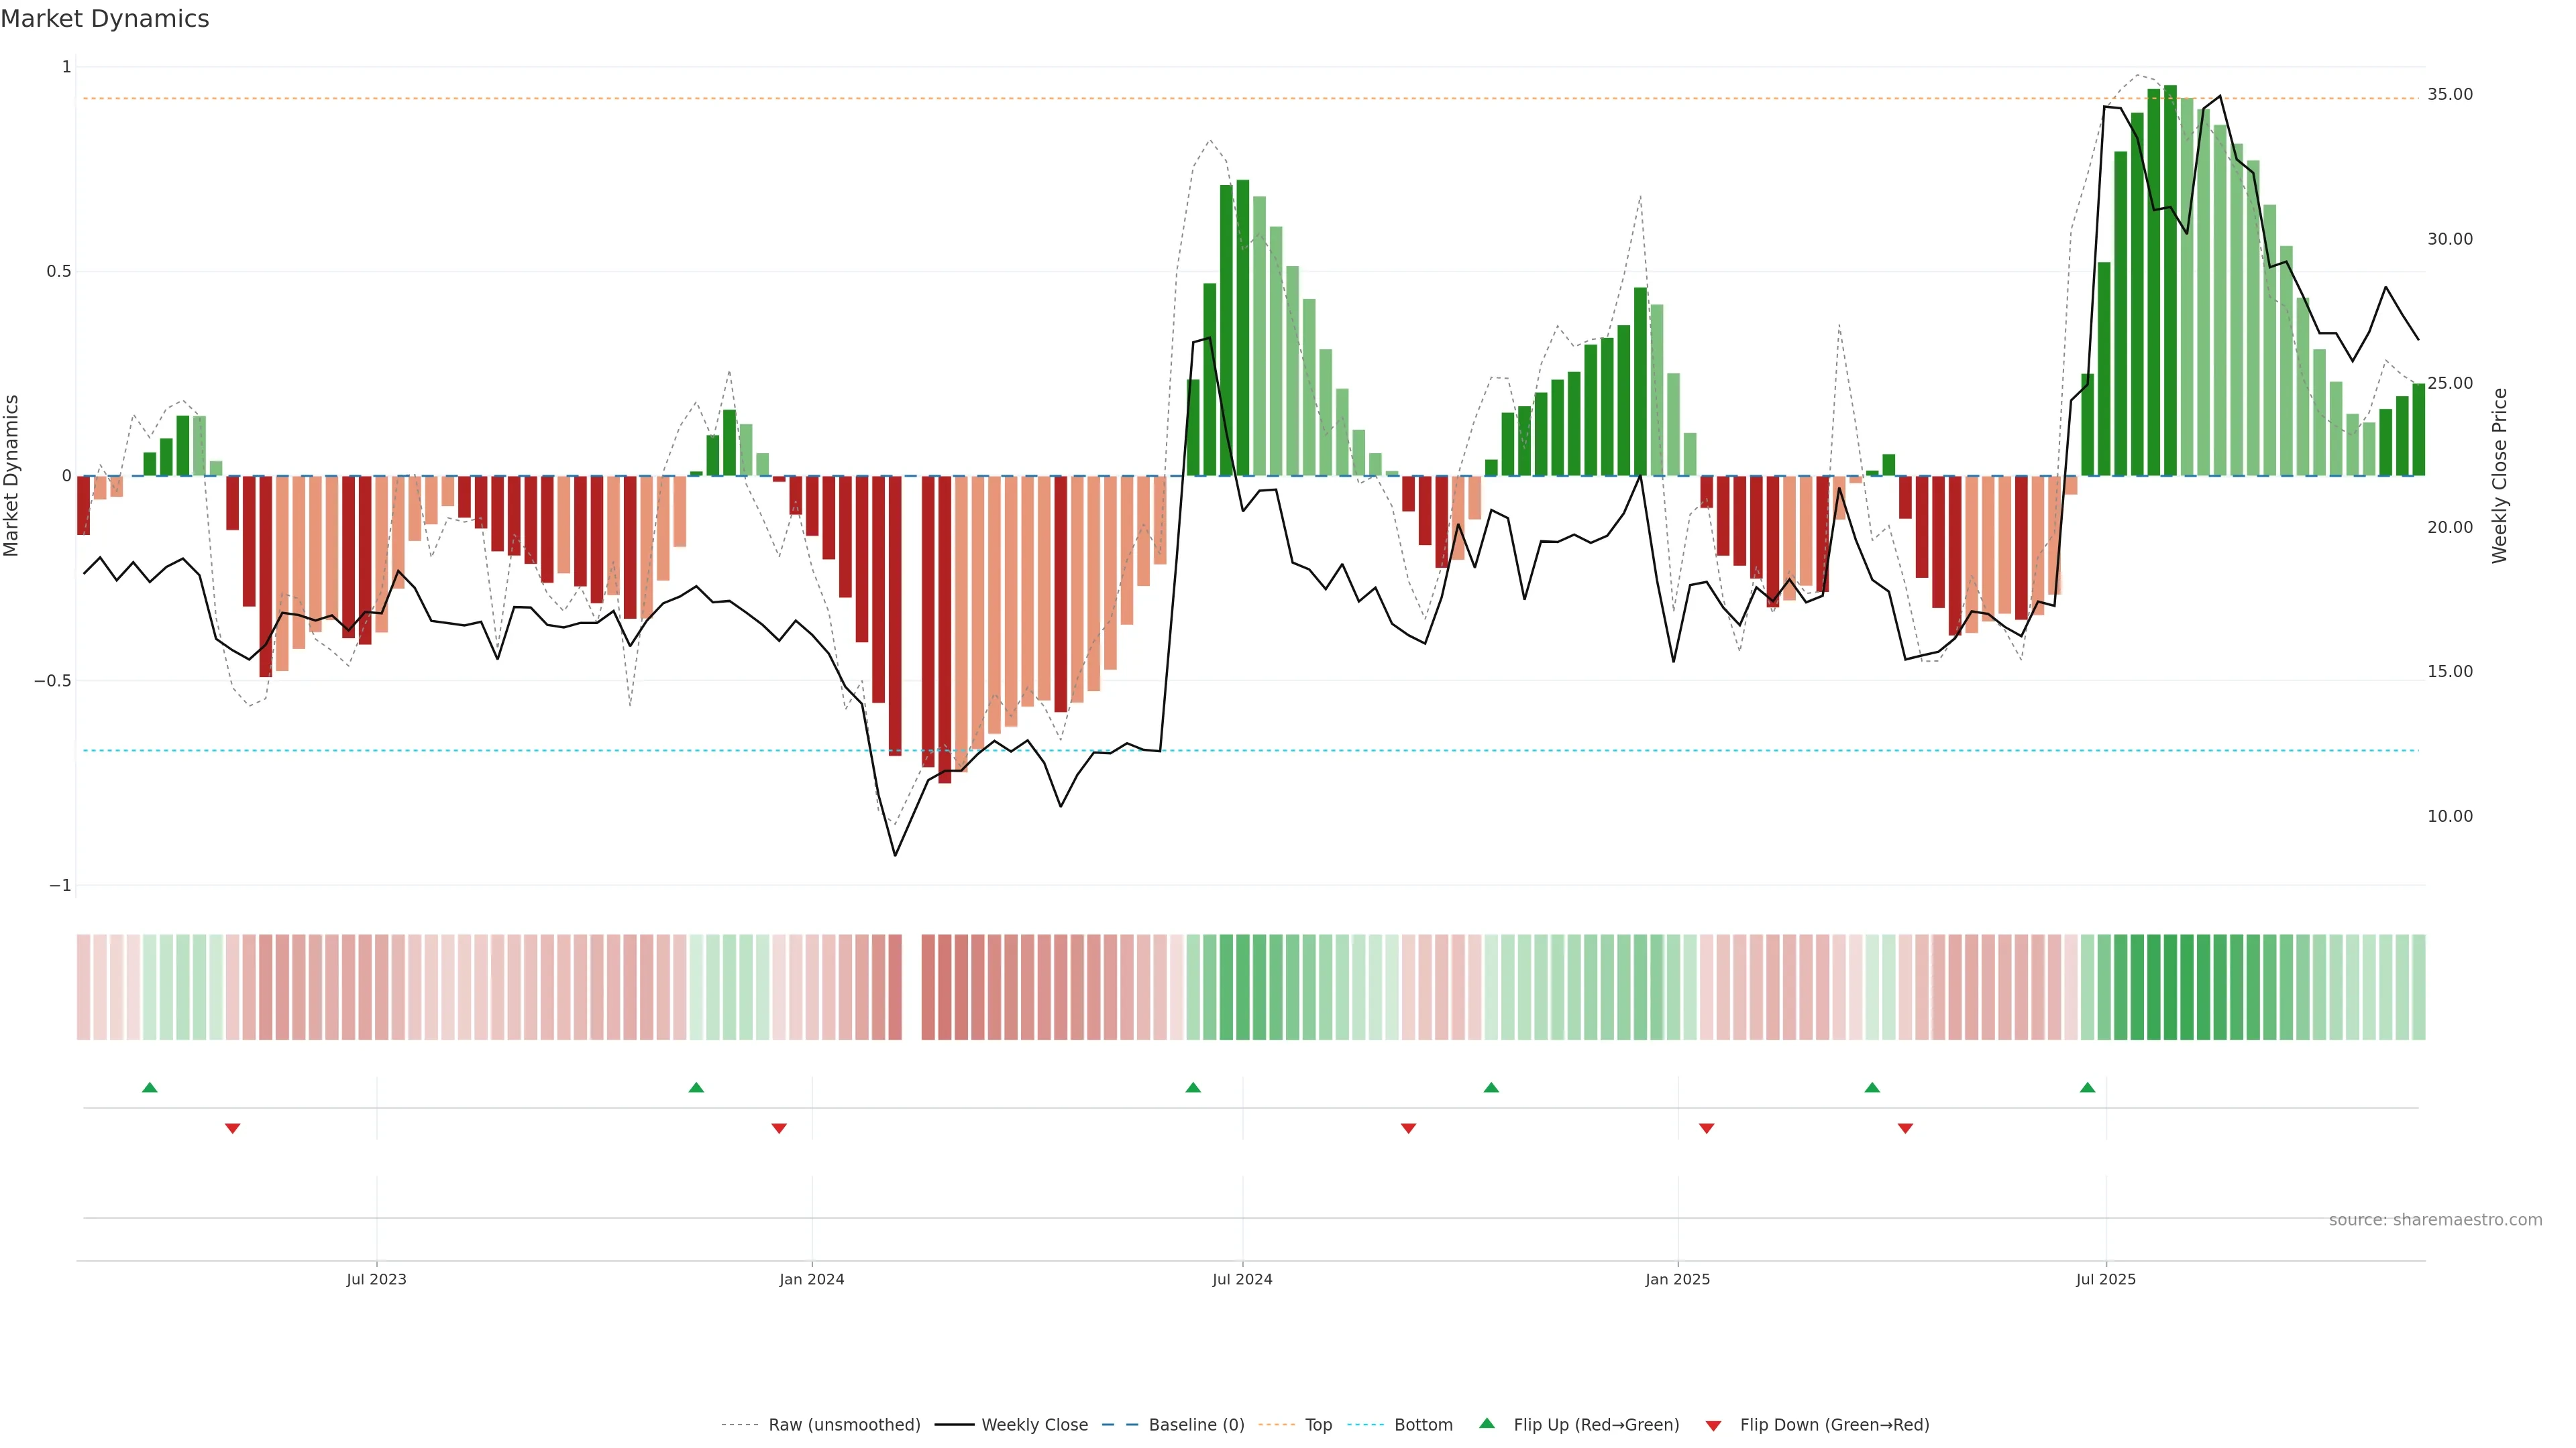Toggle the Weekly Close legend entry
This screenshot has width=2576, height=1448.
1034,1425
